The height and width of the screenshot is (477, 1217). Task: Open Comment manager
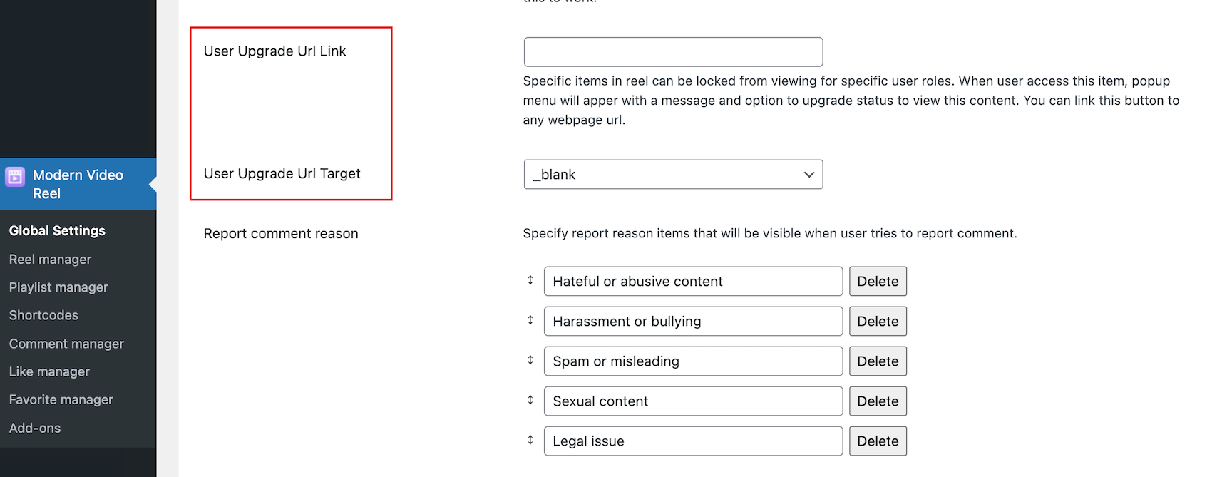66,344
